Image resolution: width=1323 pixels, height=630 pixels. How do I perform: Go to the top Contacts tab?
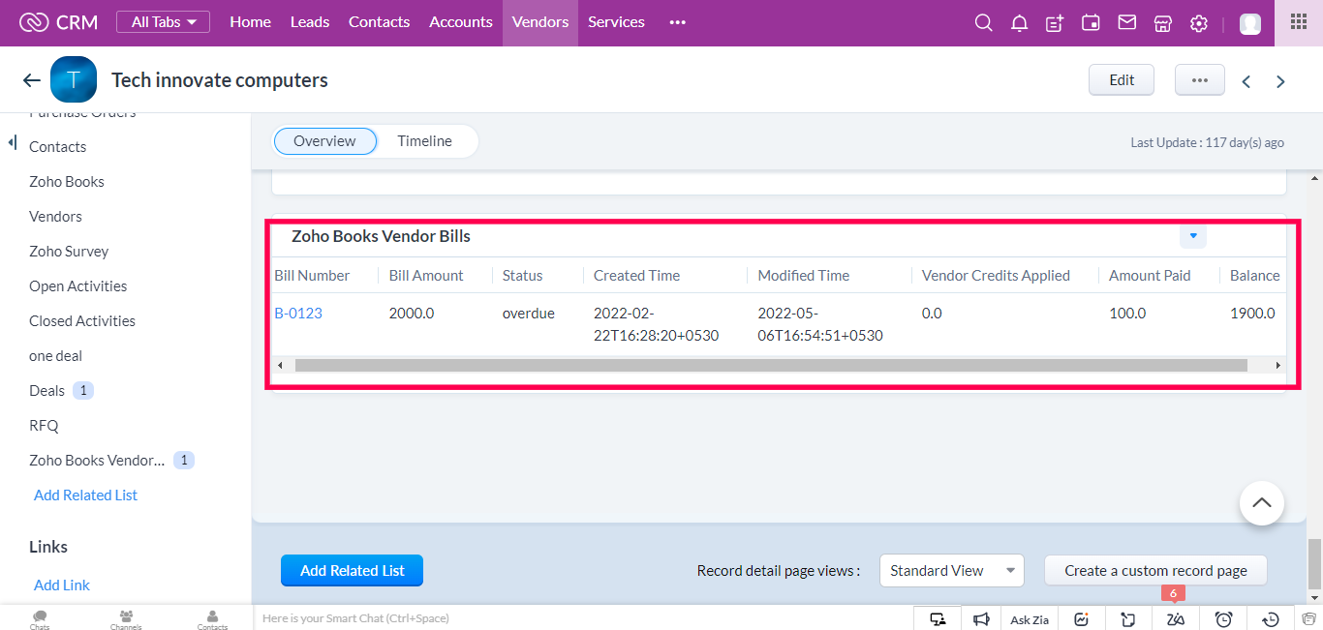pos(379,22)
